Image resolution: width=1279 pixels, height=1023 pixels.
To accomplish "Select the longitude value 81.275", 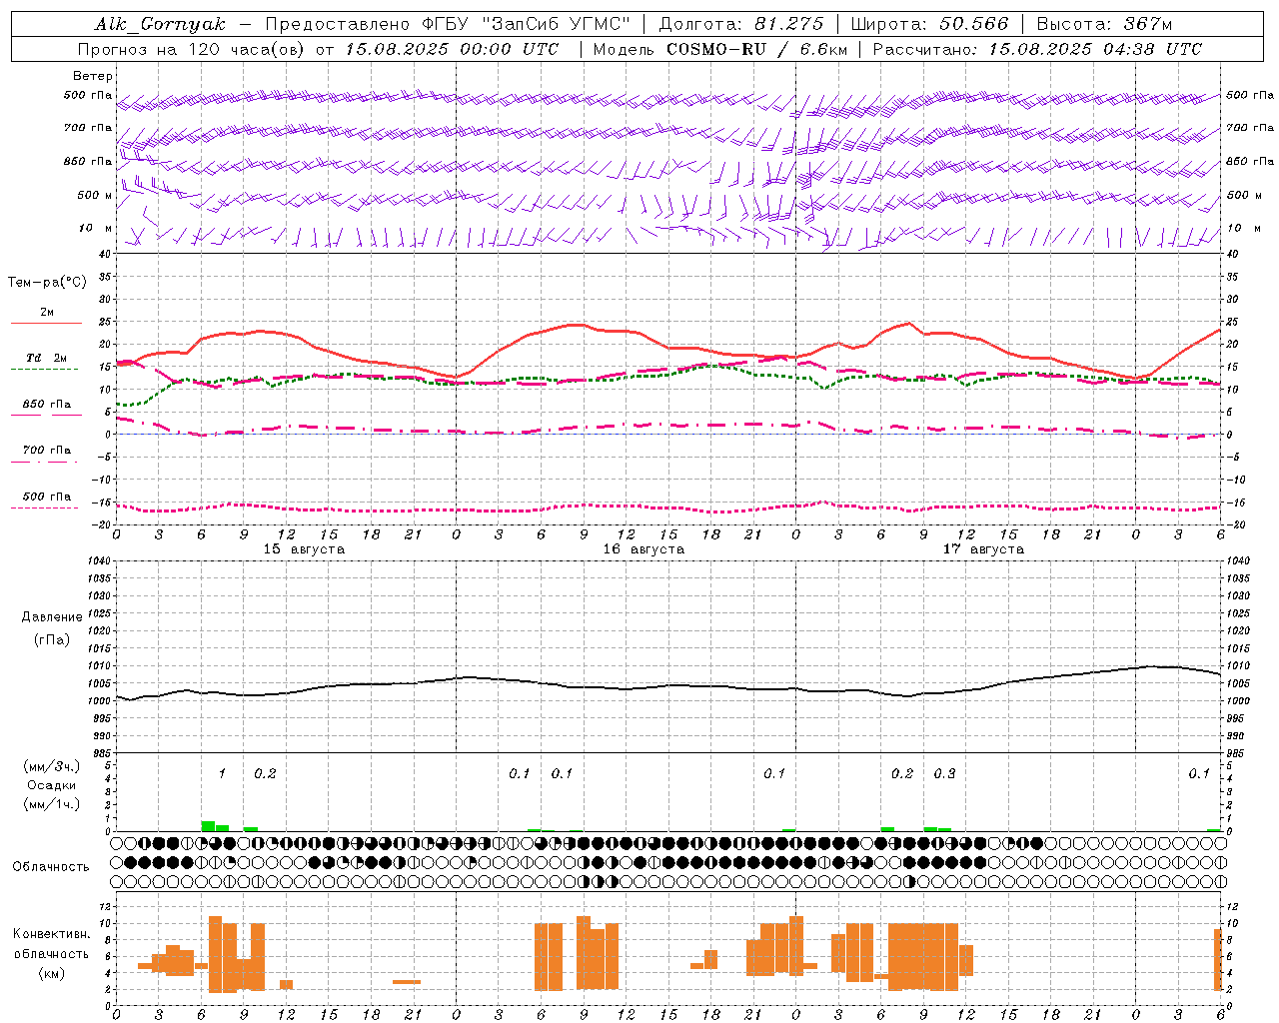I will point(789,24).
